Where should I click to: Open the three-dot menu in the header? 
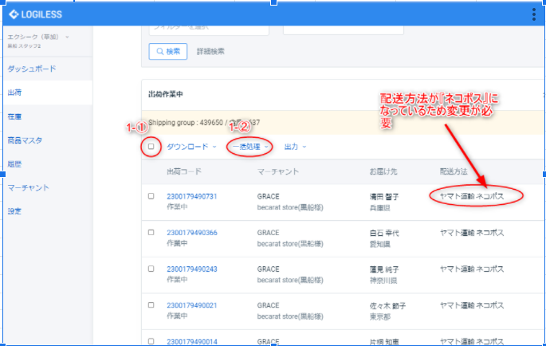tap(533, 14)
